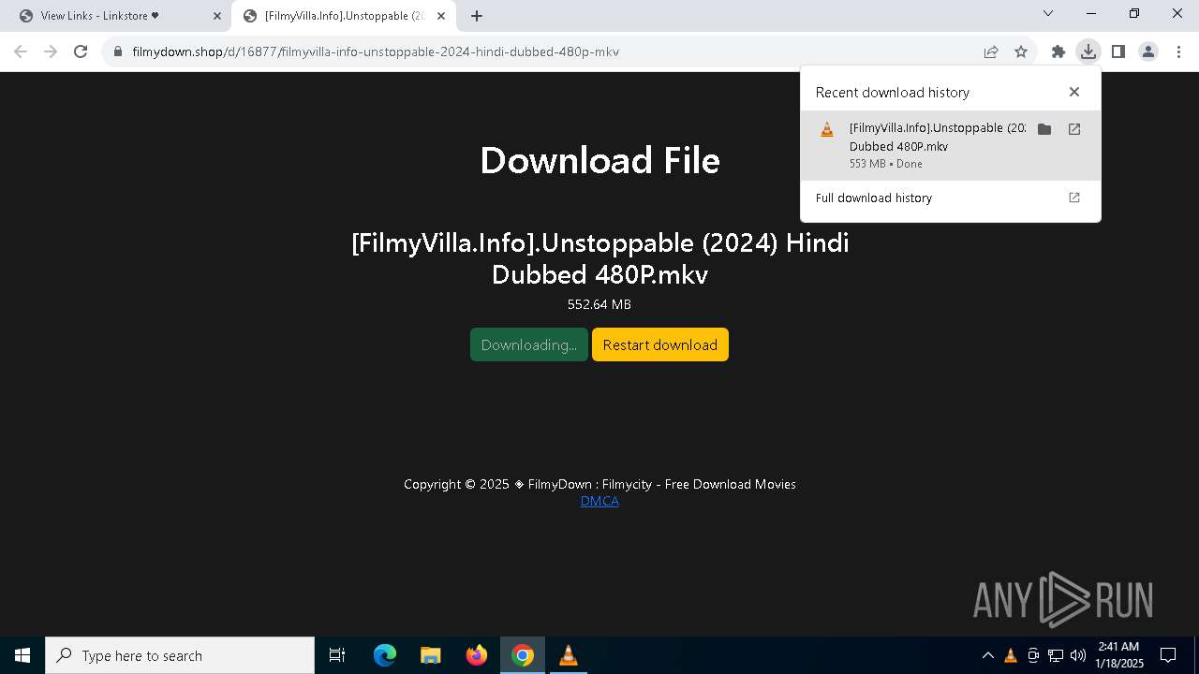Click the address bar URL
Viewport: 1199px width, 674px height.
(376, 51)
